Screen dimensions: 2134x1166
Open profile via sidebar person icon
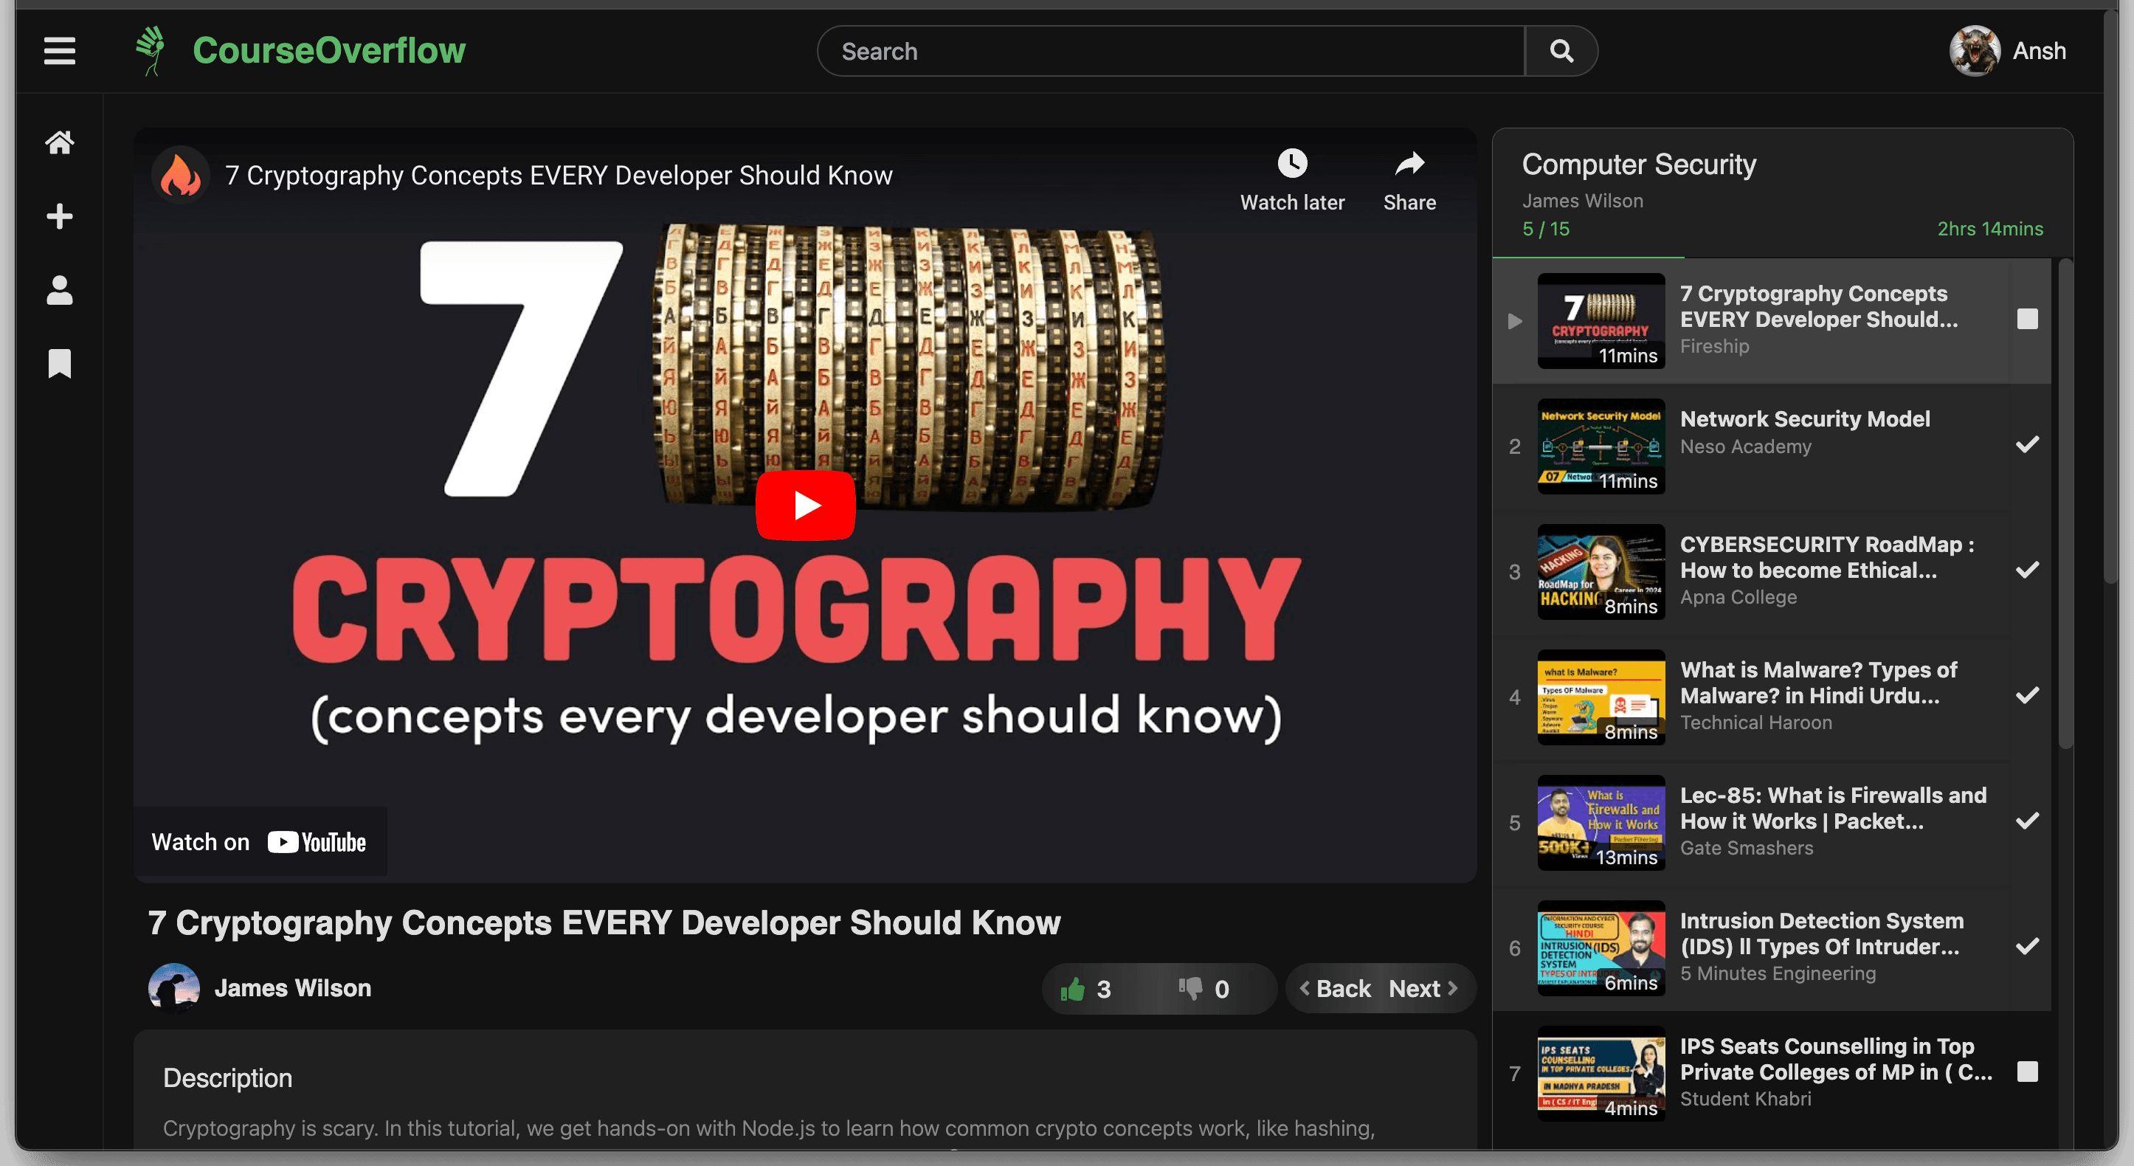[60, 290]
